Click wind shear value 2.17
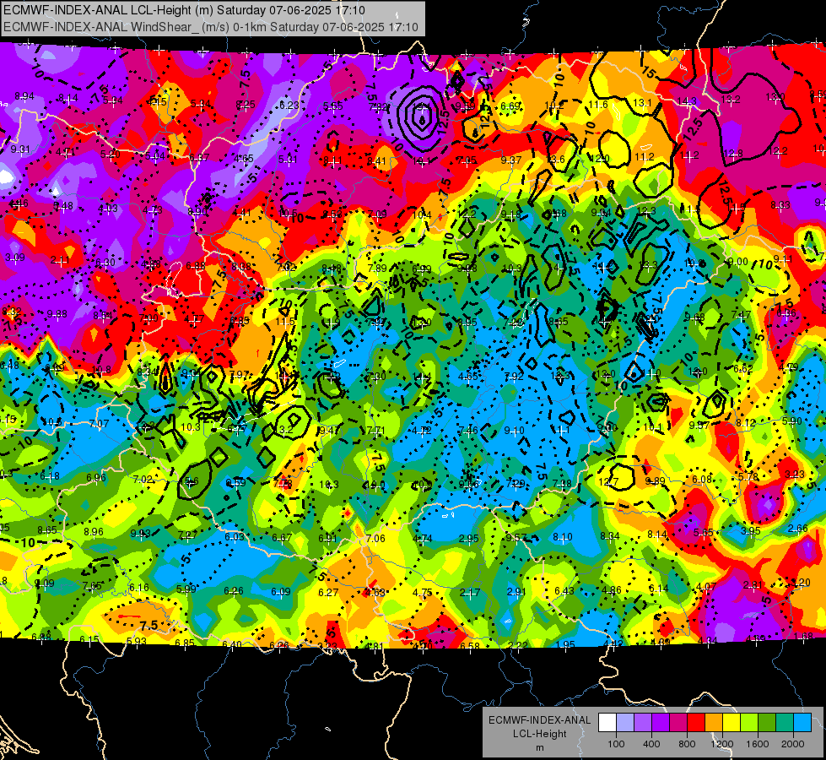 (469, 593)
